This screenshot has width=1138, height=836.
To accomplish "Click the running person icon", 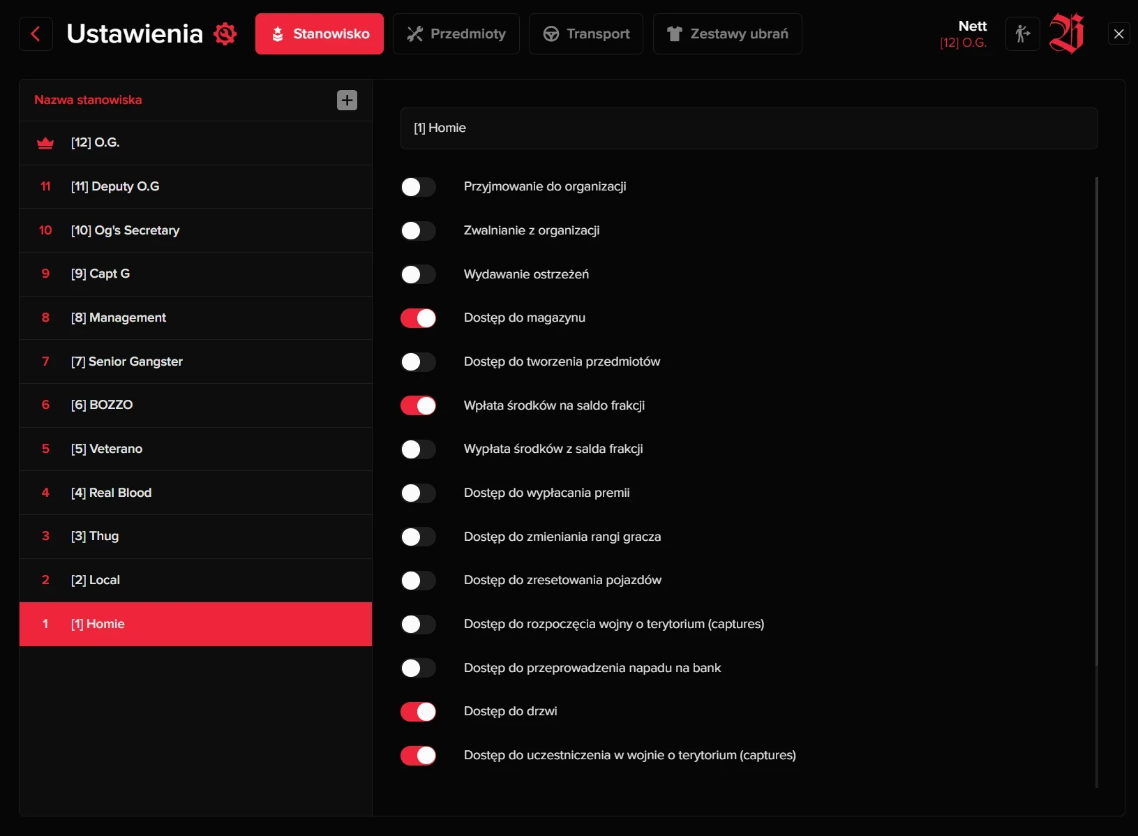I will [x=1022, y=33].
